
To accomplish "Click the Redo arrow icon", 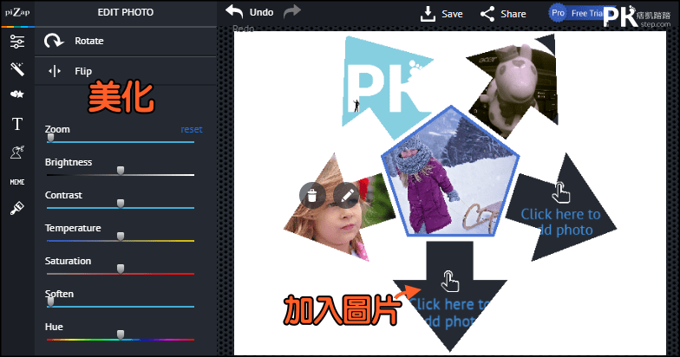I will pyautogui.click(x=292, y=12).
